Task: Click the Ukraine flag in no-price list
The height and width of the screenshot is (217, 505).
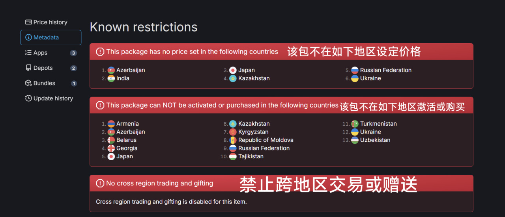Action: [355, 78]
